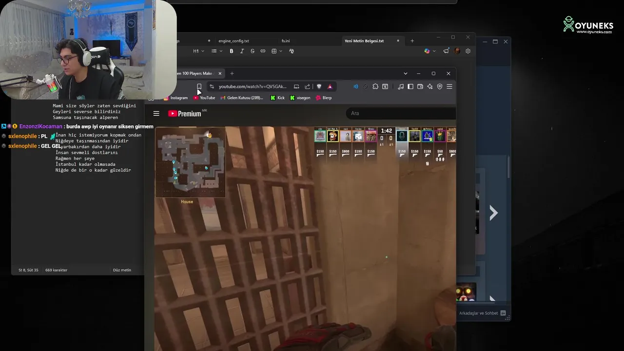624x351 pixels.
Task: Click the music note playlist icon
Action: click(401, 87)
